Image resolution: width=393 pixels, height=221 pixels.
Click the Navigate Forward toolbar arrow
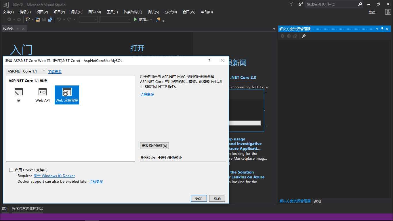coord(19,20)
